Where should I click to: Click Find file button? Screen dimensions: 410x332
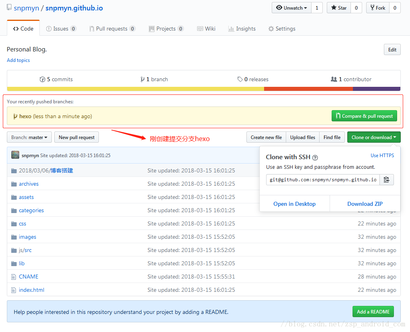(x=332, y=137)
